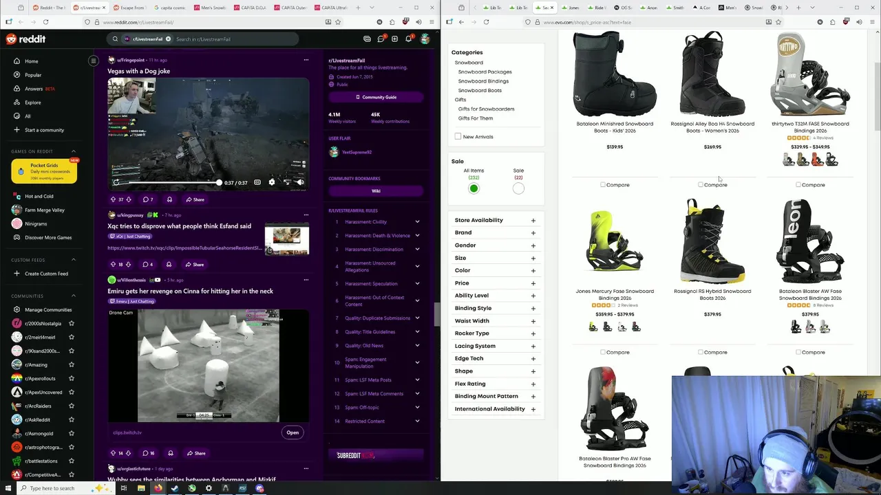The image size is (881, 495).
Task: Open Discord from the Windows taskbar
Action: tap(259, 488)
